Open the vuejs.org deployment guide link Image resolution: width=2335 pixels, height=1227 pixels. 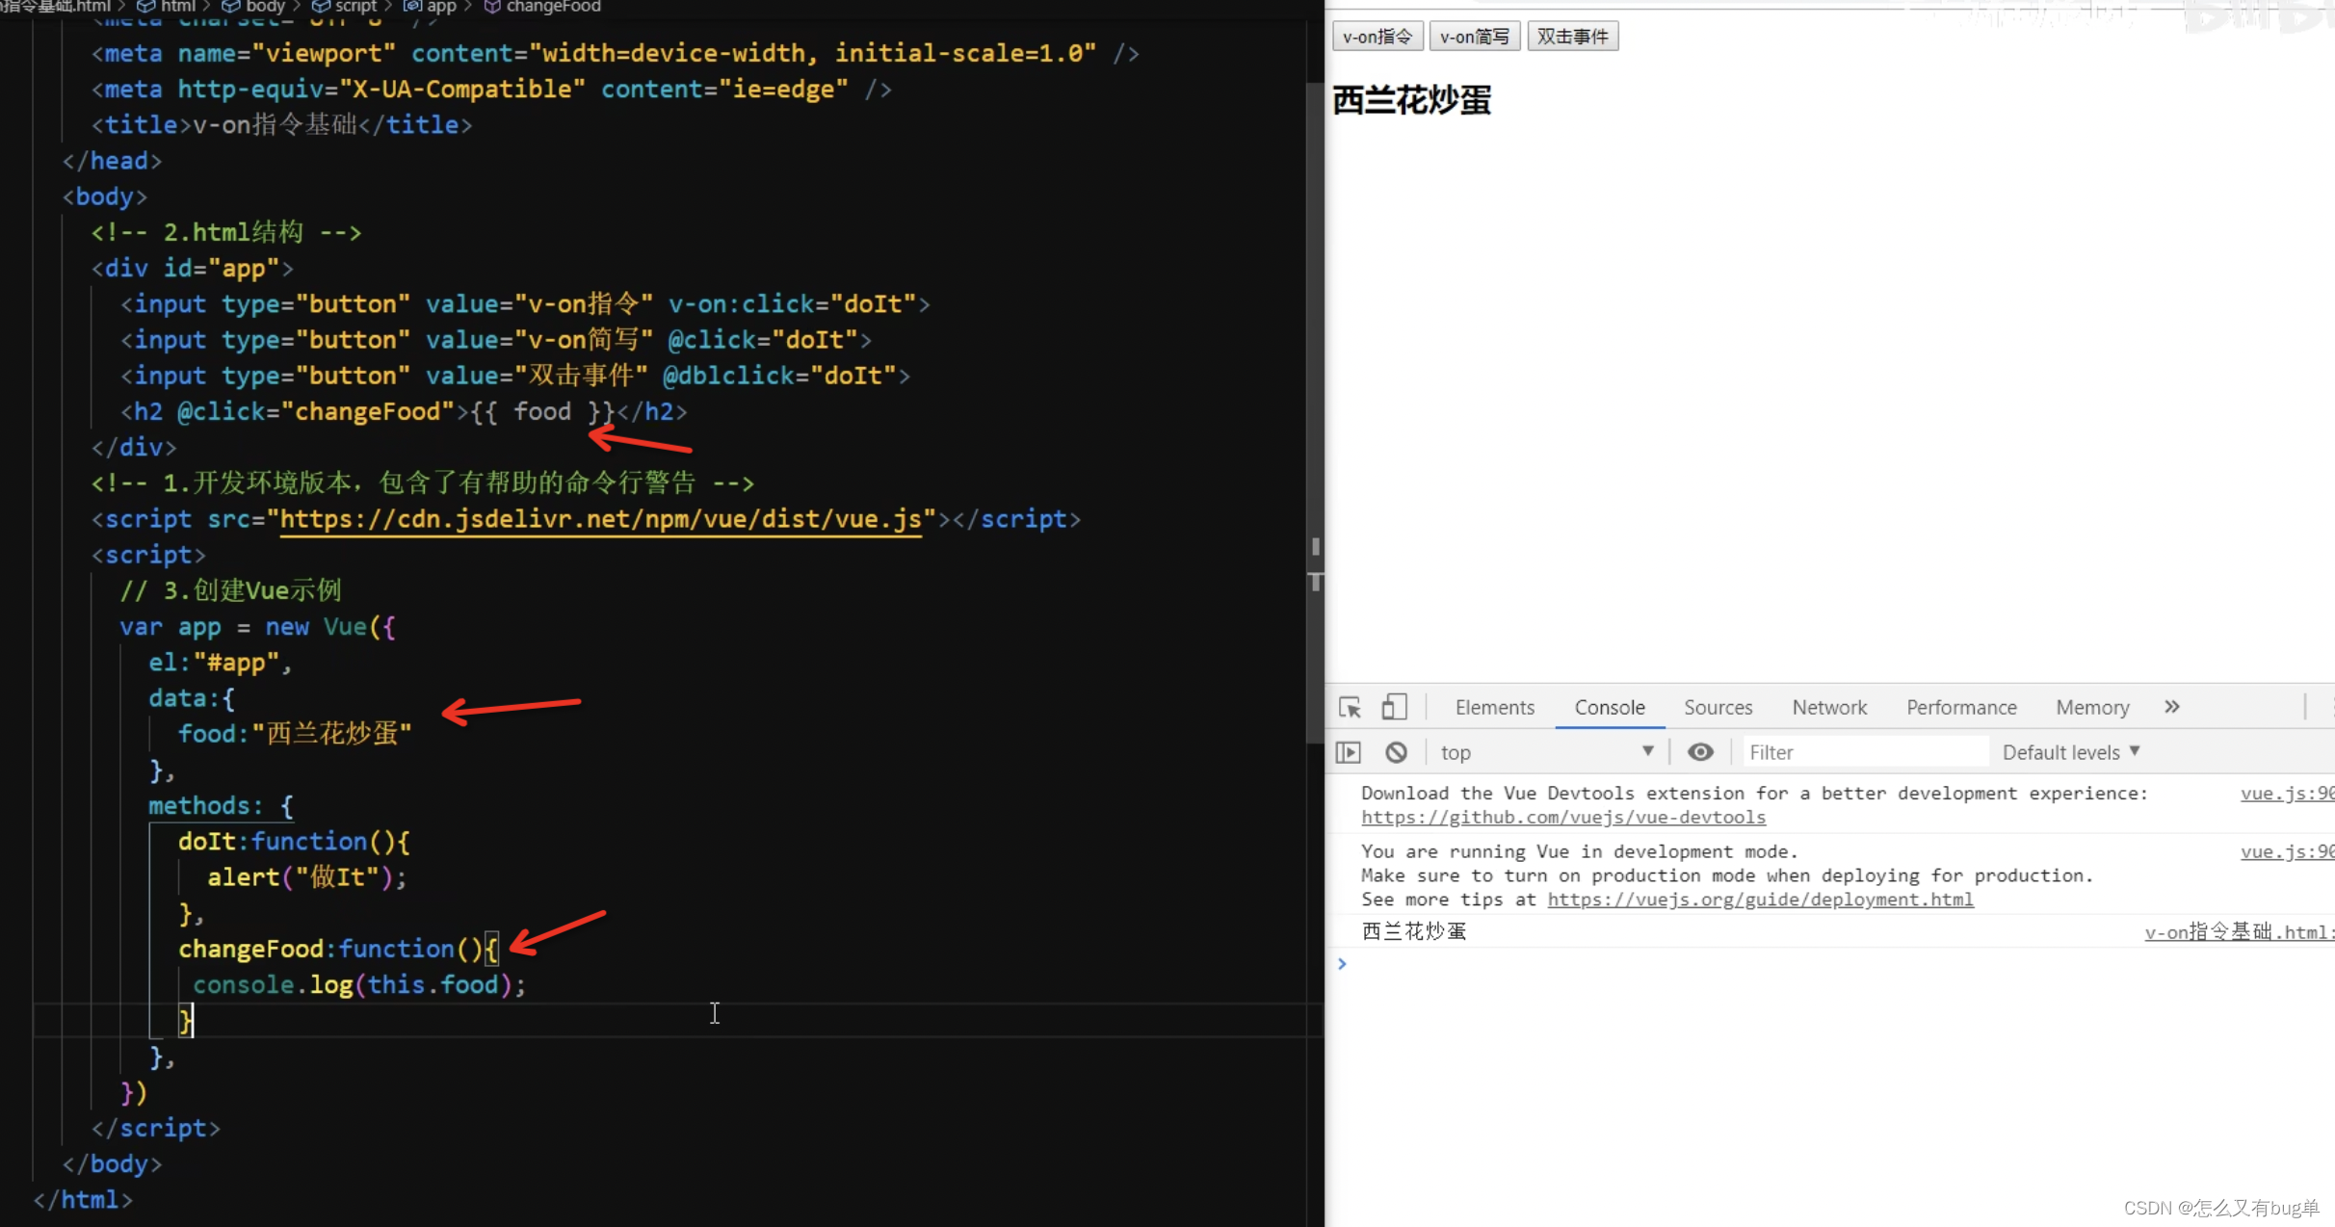coord(1760,900)
